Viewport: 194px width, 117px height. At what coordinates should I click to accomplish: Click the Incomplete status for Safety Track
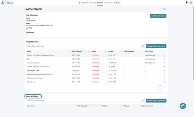pyautogui.click(x=96, y=82)
